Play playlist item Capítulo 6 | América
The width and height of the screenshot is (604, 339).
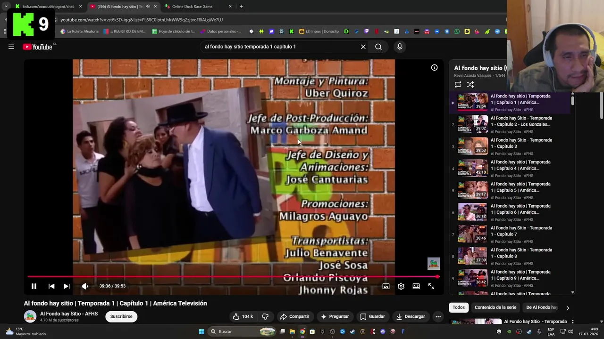tap(511, 212)
